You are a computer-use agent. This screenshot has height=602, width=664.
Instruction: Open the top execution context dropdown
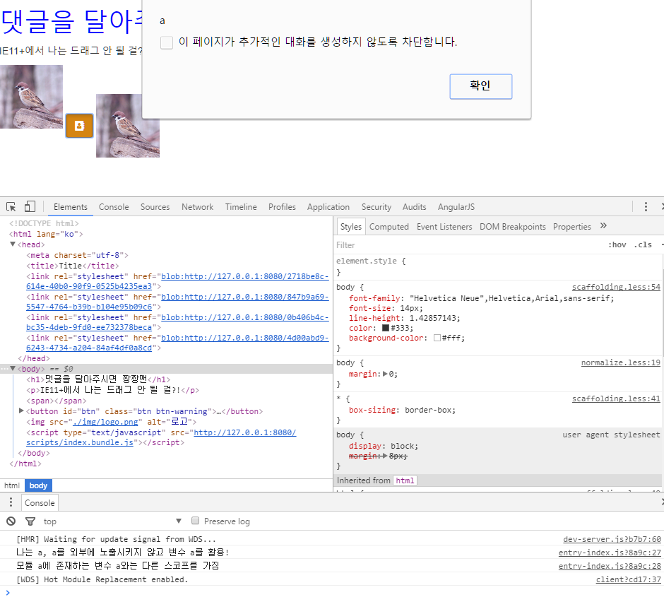tap(112, 521)
